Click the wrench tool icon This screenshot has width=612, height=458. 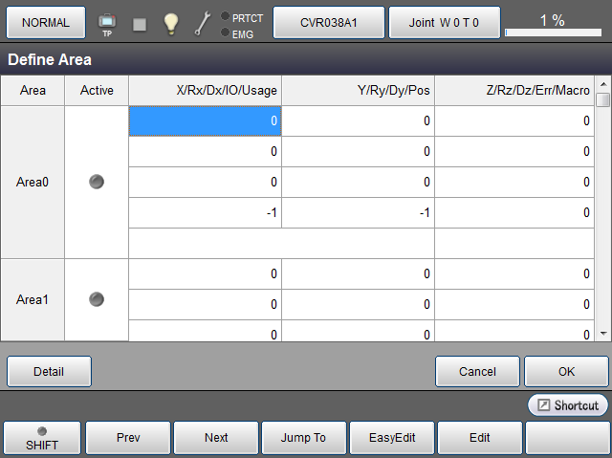coord(203,23)
